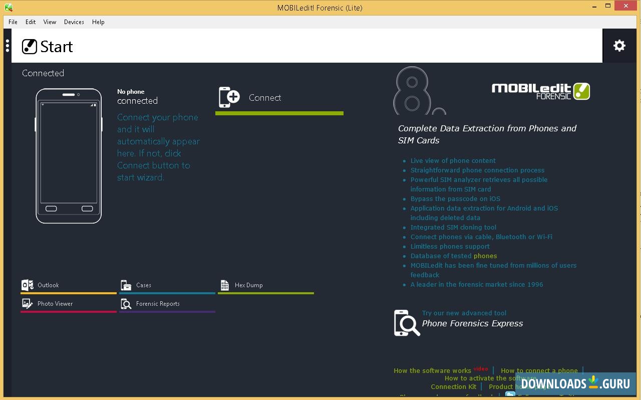Click the Phone Forensics Express magnifier icon
The image size is (641, 400).
(x=407, y=323)
